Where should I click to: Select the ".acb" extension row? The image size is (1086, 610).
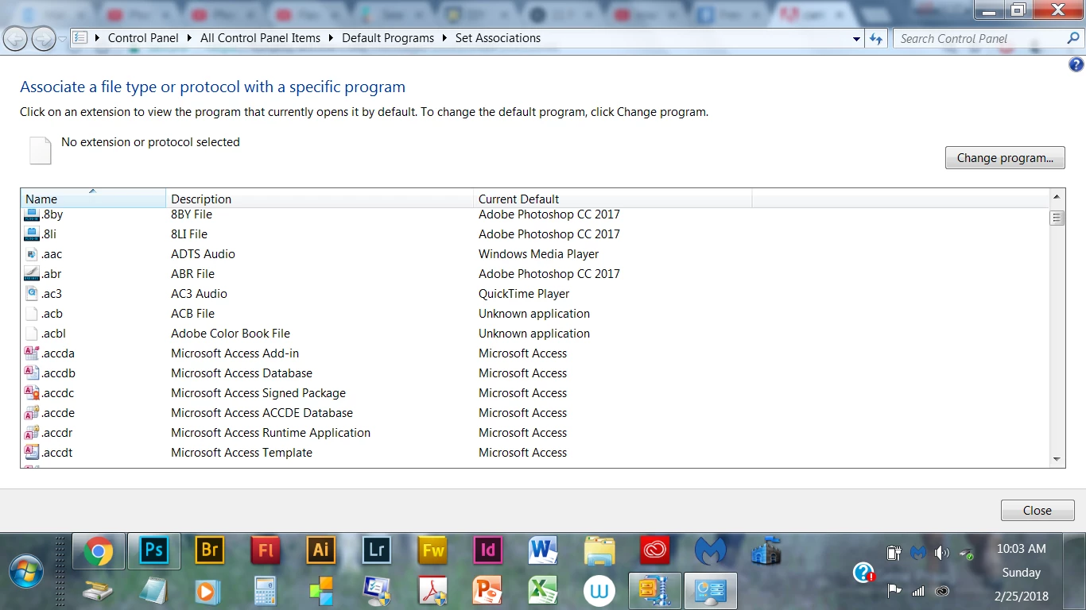[535, 314]
